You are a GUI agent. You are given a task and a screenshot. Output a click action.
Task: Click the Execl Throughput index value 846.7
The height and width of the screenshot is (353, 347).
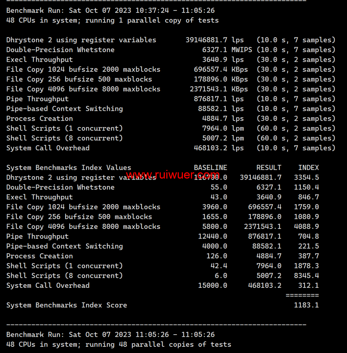point(308,197)
